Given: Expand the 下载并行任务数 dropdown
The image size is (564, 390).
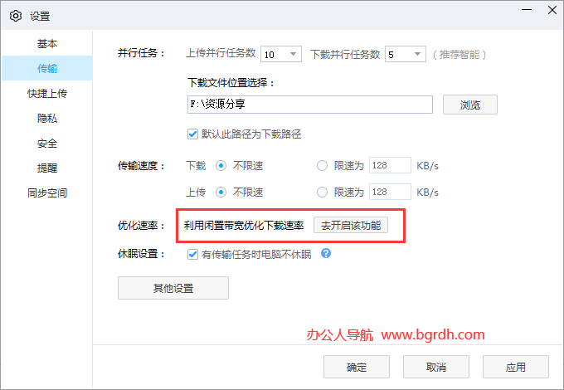Looking at the screenshot, I should click(x=406, y=54).
